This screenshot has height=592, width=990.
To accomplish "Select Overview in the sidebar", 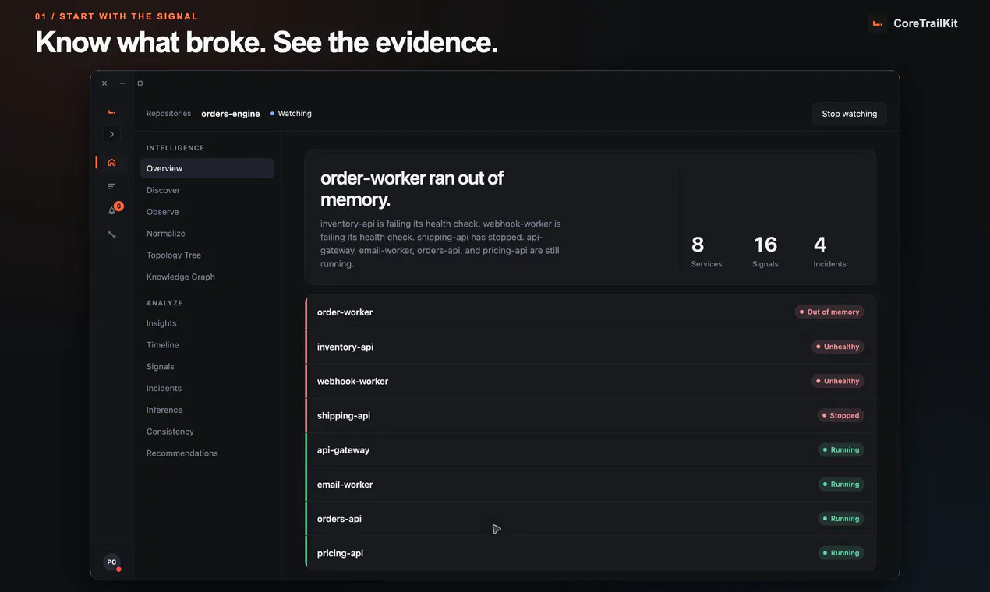I will coord(207,168).
